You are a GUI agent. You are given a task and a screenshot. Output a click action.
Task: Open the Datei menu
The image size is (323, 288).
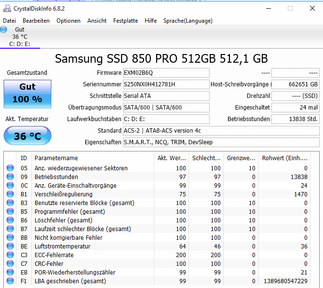[9, 21]
